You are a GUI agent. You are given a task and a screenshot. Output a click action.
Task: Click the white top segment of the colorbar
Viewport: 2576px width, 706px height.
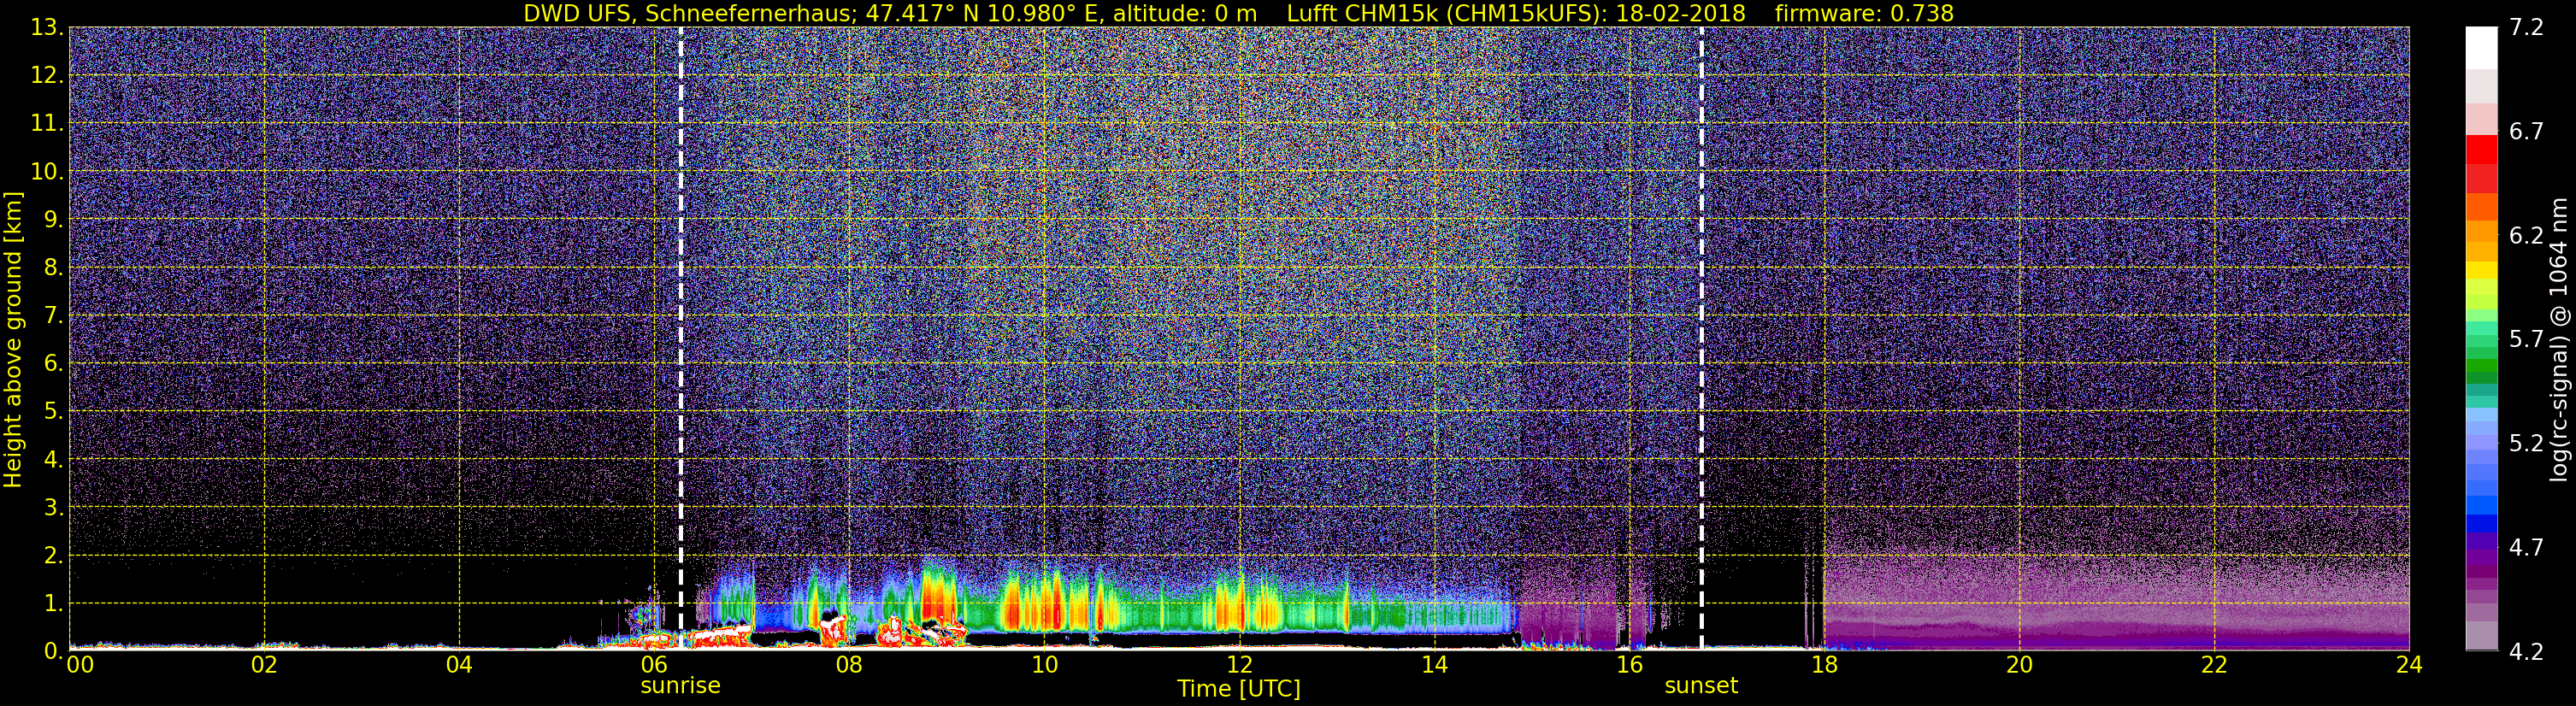[x=2481, y=48]
